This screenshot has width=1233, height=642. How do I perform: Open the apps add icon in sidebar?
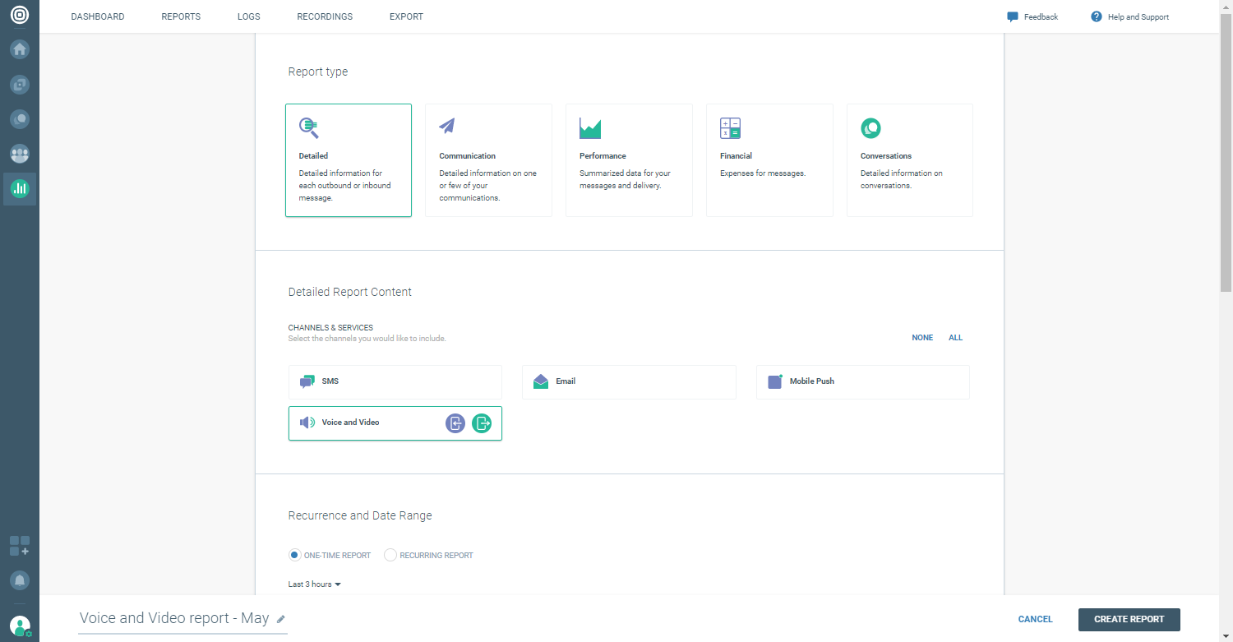20,546
